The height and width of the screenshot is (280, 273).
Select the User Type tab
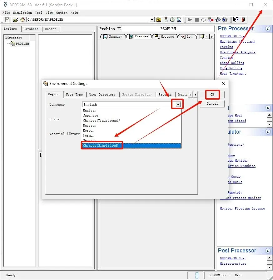pyautogui.click(x=74, y=95)
